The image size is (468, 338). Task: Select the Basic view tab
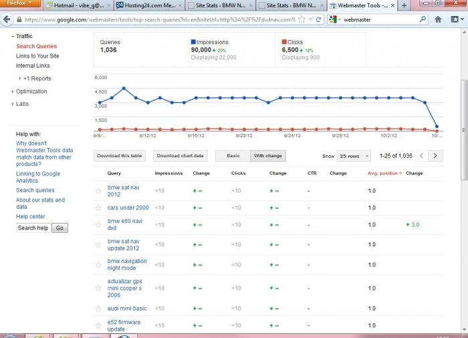pyautogui.click(x=233, y=156)
